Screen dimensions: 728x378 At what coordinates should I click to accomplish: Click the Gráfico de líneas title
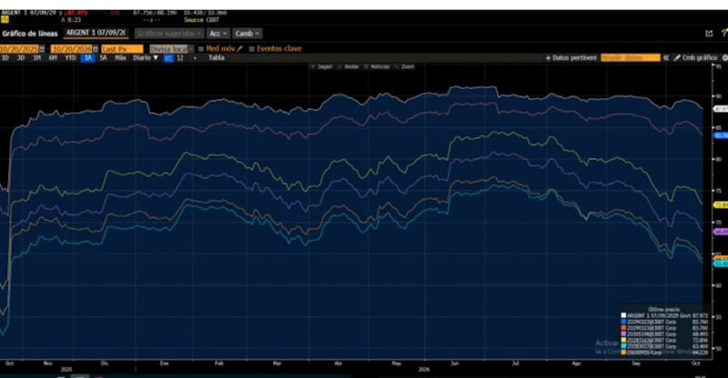pyautogui.click(x=30, y=34)
